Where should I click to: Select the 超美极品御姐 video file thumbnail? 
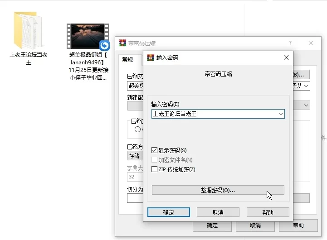tap(88, 36)
